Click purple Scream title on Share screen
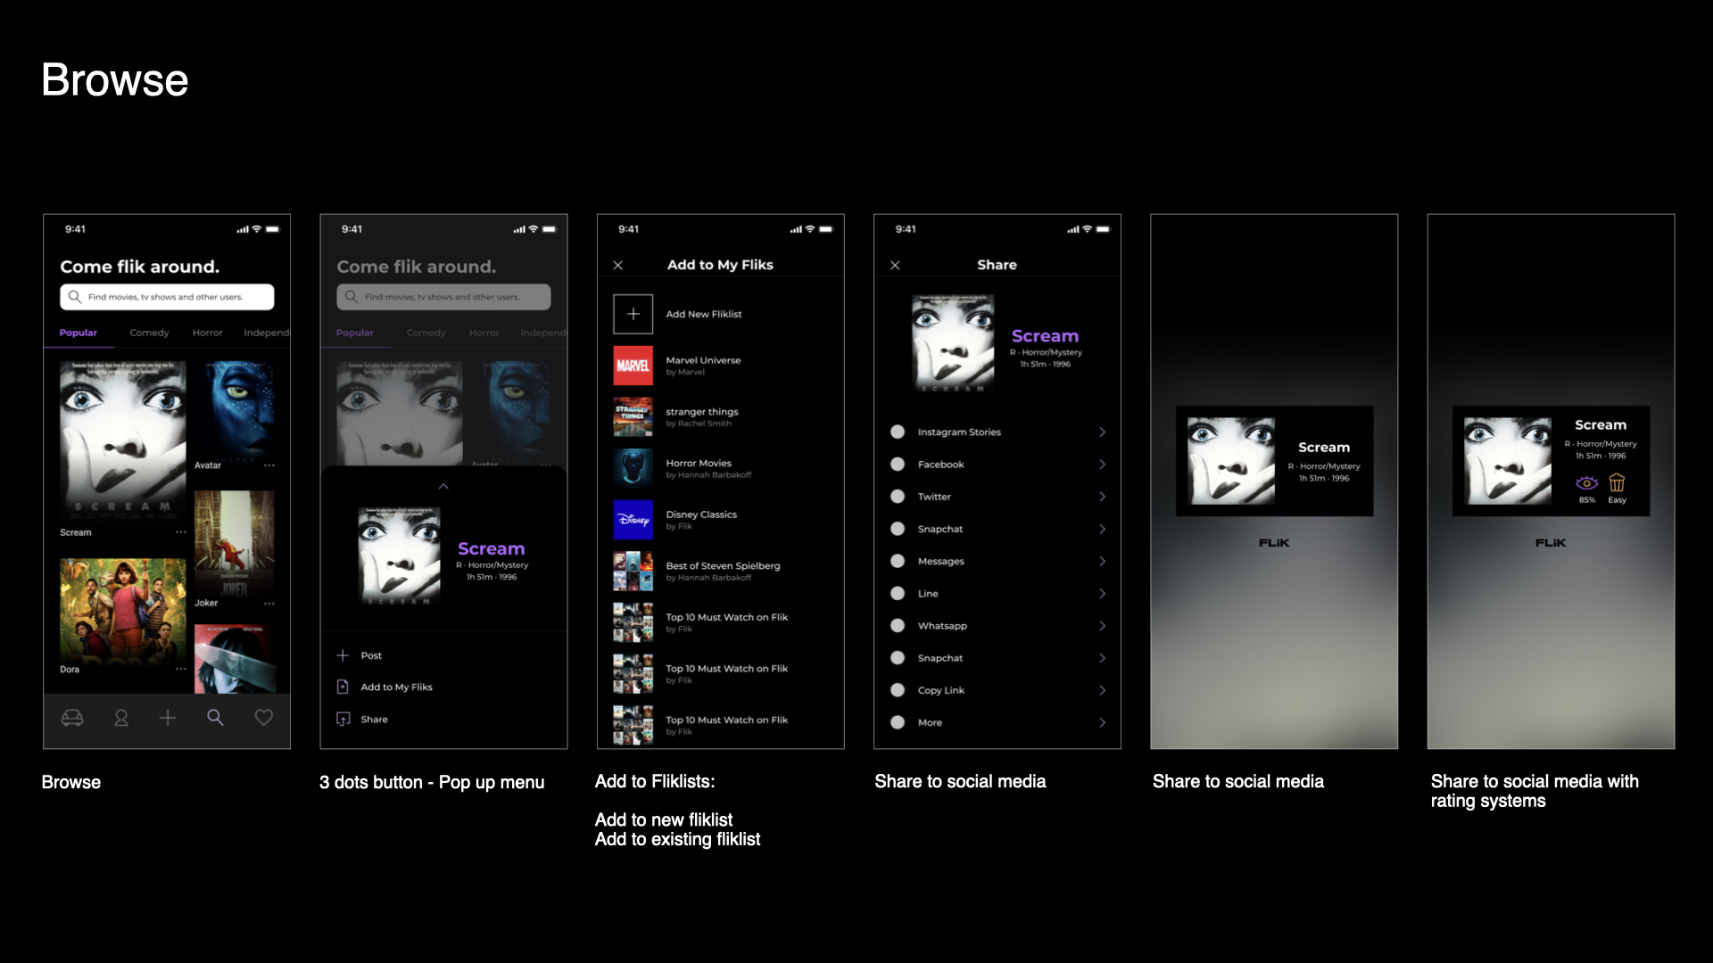1713x963 pixels. (1045, 336)
